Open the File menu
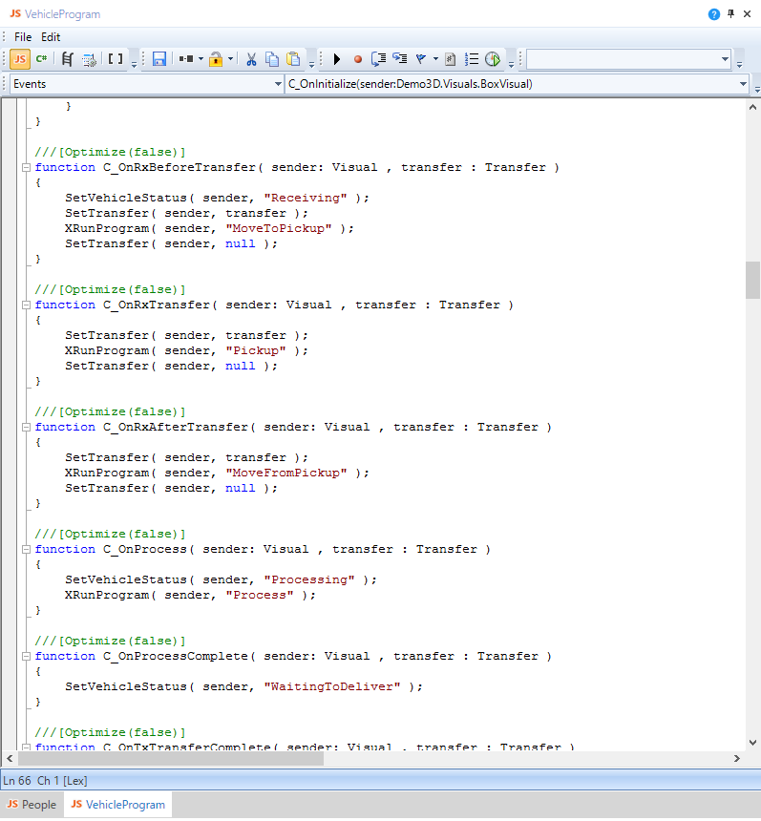The height and width of the screenshot is (821, 761). [23, 37]
